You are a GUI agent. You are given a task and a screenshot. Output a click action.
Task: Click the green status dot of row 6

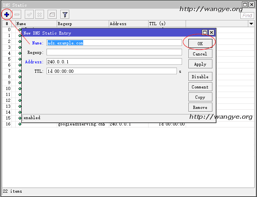tap(20, 65)
